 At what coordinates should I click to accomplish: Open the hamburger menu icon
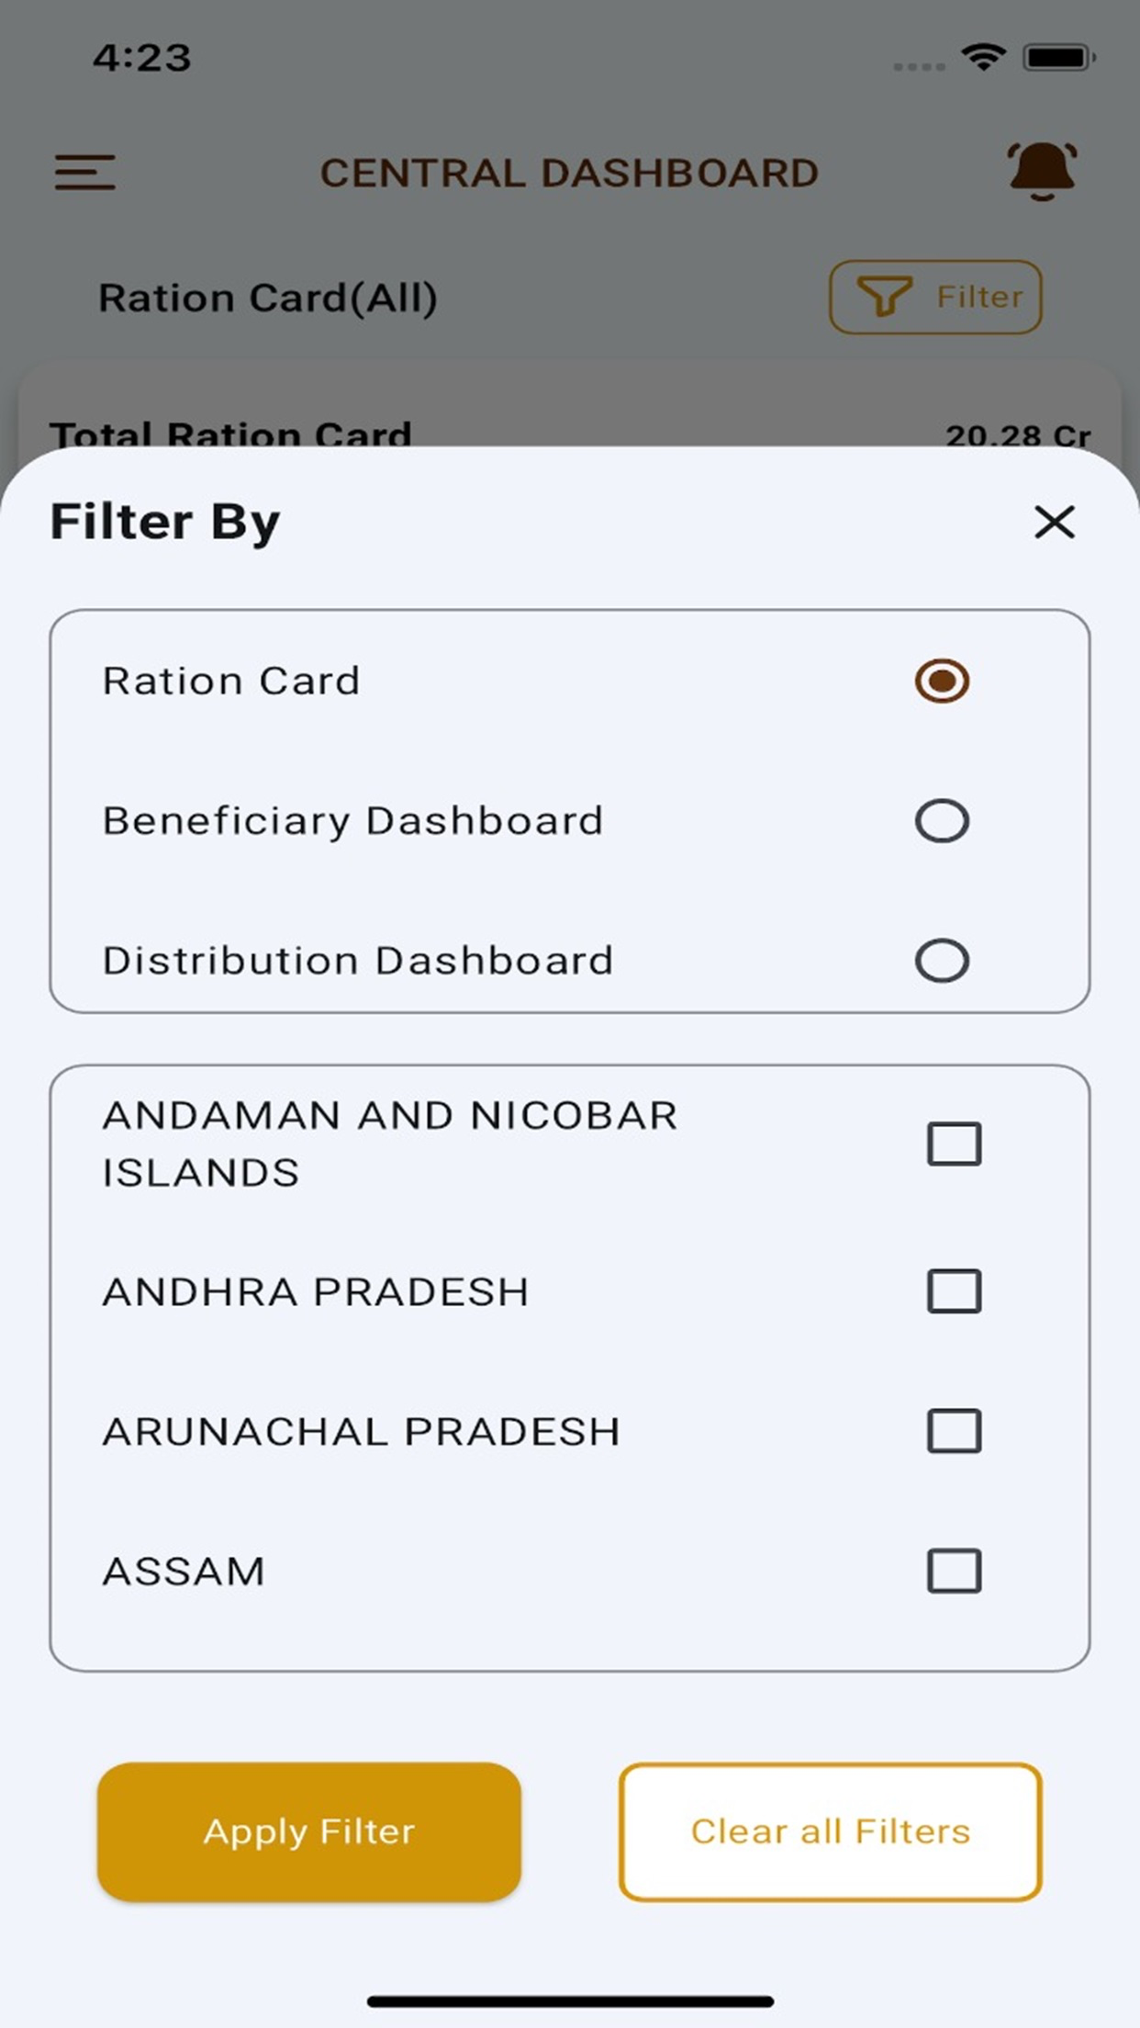[x=84, y=172]
